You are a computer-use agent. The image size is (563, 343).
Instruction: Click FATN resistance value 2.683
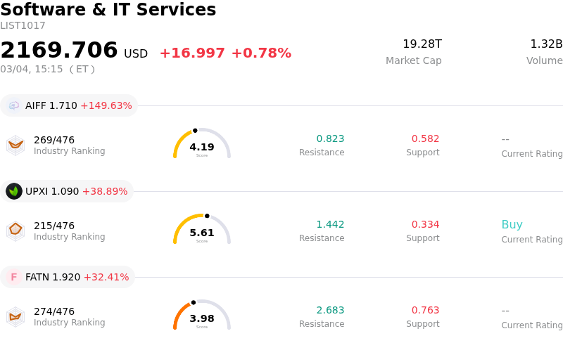tap(330, 311)
